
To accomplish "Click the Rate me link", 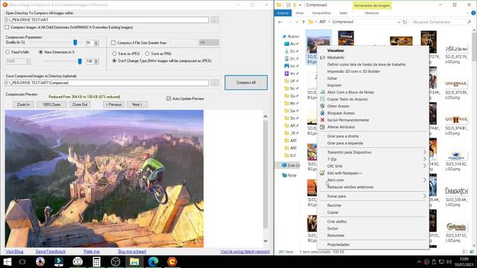I will [92, 252].
